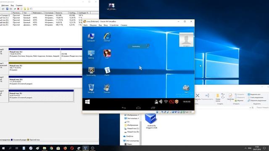Viewport: 269px width, 151px height.
Task: Open Устройства menu in VirtualBox window
Action: (114, 25)
